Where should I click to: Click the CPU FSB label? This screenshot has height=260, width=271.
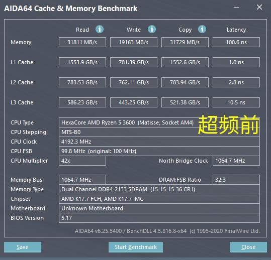[x=21, y=151]
